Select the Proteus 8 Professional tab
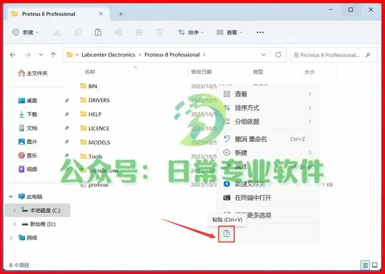 click(x=59, y=14)
